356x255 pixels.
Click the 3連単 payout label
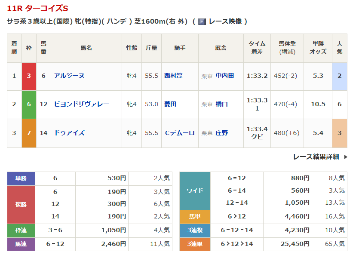[x=195, y=244]
